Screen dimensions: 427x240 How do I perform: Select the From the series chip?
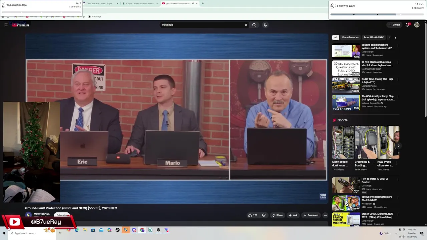click(350, 37)
